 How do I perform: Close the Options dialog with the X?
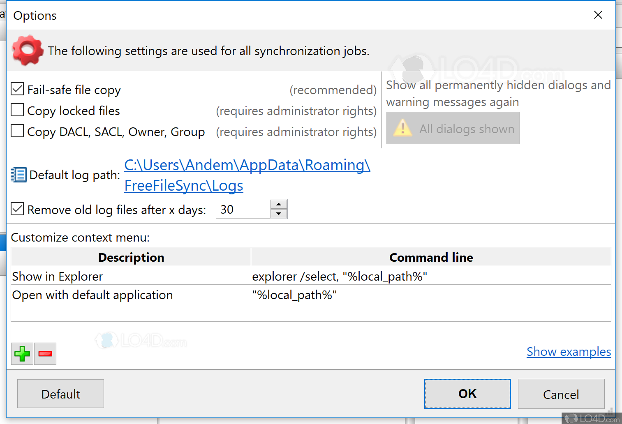[x=598, y=15]
